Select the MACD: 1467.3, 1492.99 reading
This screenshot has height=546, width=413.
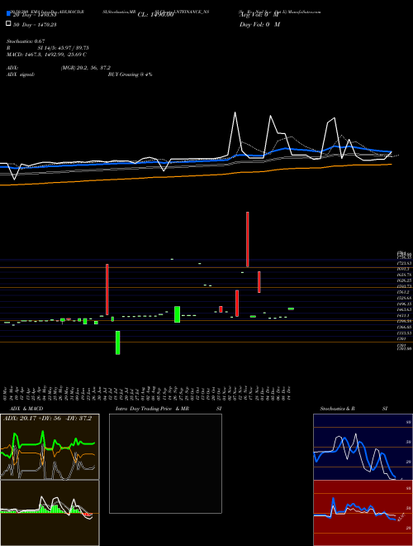tap(46, 55)
